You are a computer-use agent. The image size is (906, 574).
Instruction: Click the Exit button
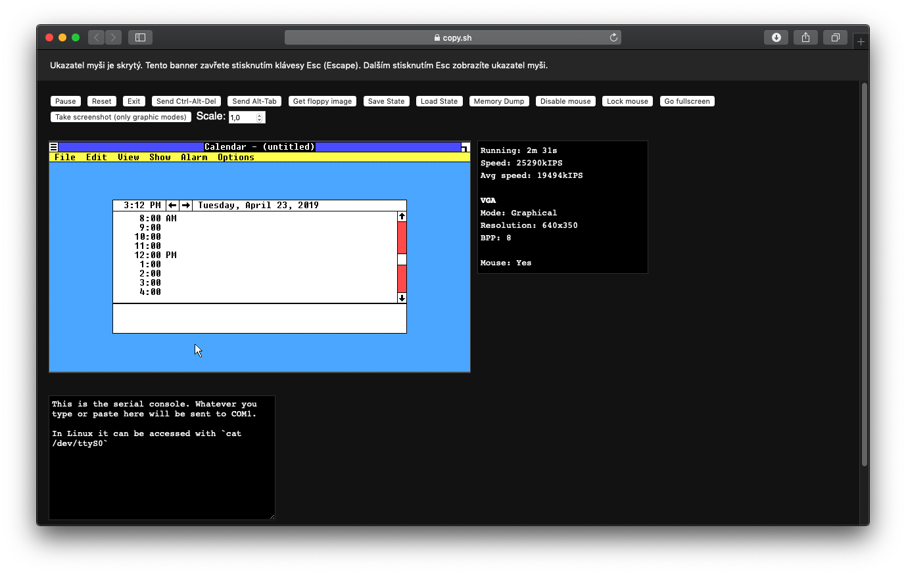pyautogui.click(x=134, y=101)
